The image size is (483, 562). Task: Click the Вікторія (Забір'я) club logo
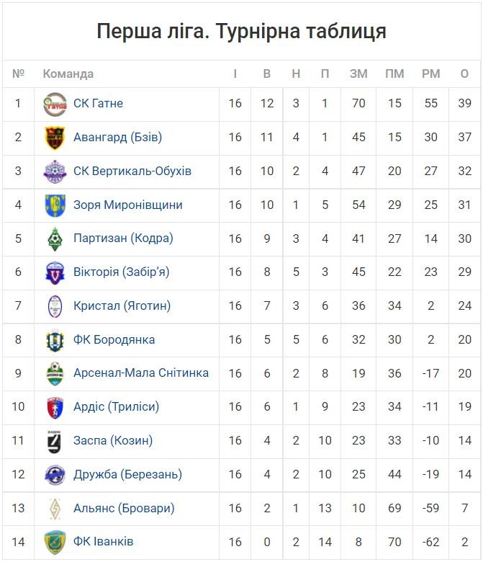coord(55,273)
